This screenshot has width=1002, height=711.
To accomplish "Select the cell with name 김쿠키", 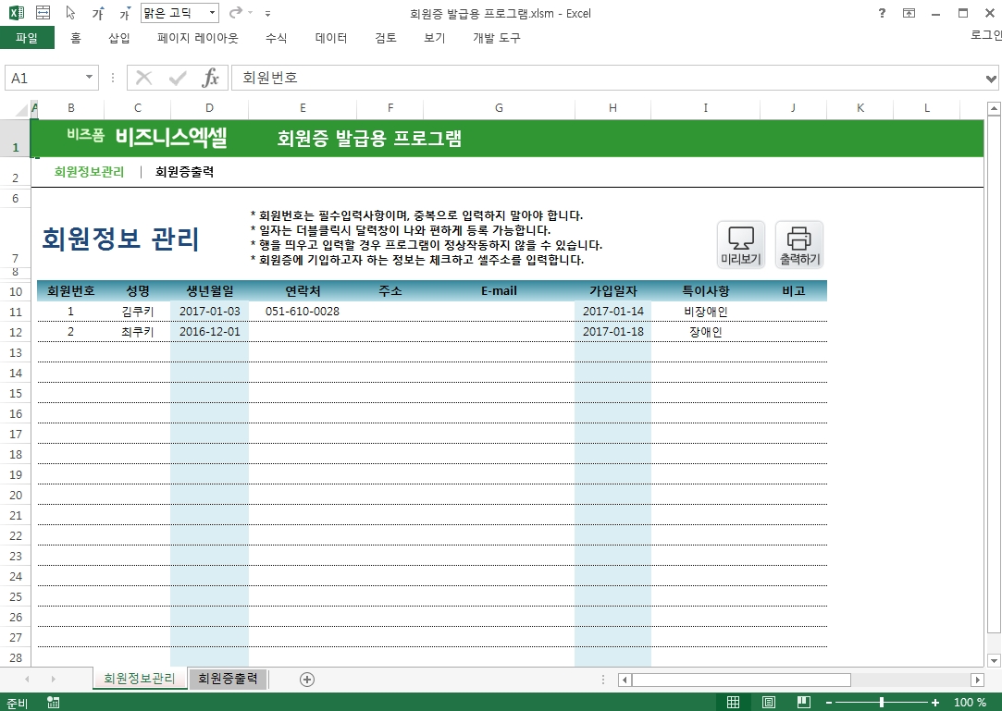I will [x=137, y=312].
